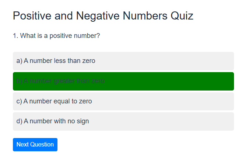This screenshot has height=159, width=245.
Task: Pick the third answer option
Action: click(123, 101)
